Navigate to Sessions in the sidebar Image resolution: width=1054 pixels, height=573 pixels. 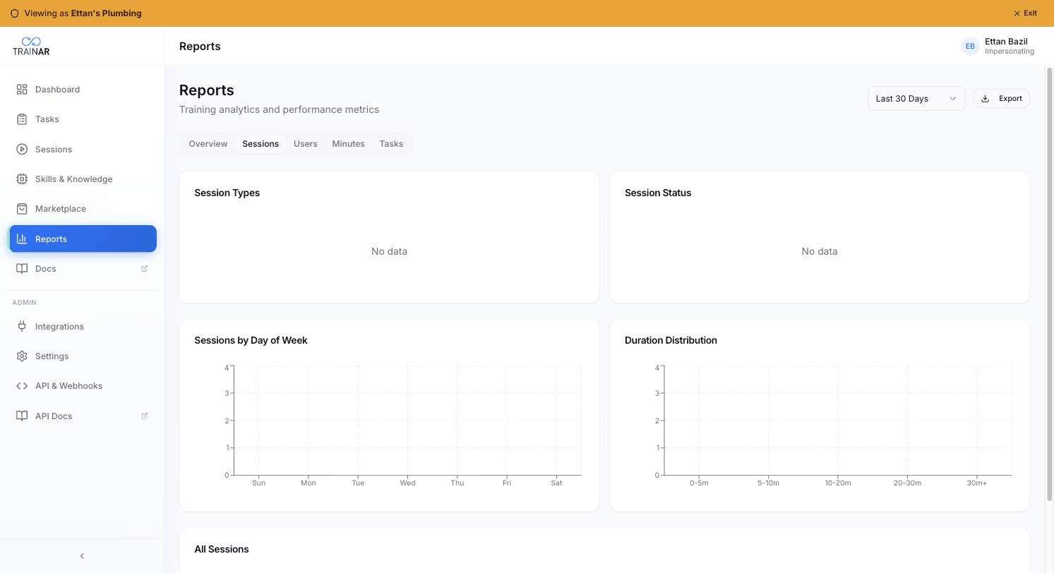(x=83, y=150)
